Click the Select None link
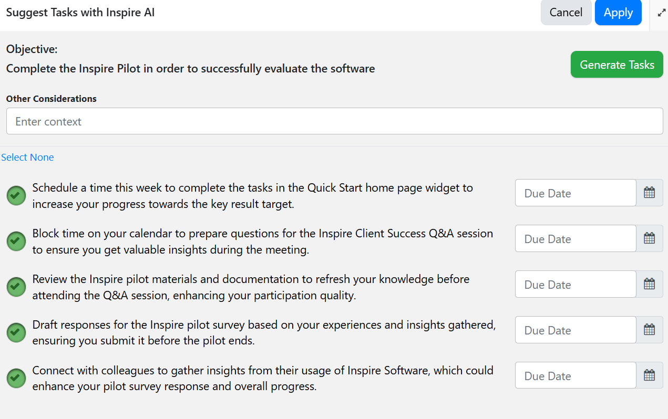Viewport: 668px width, 419px height. 27,158
